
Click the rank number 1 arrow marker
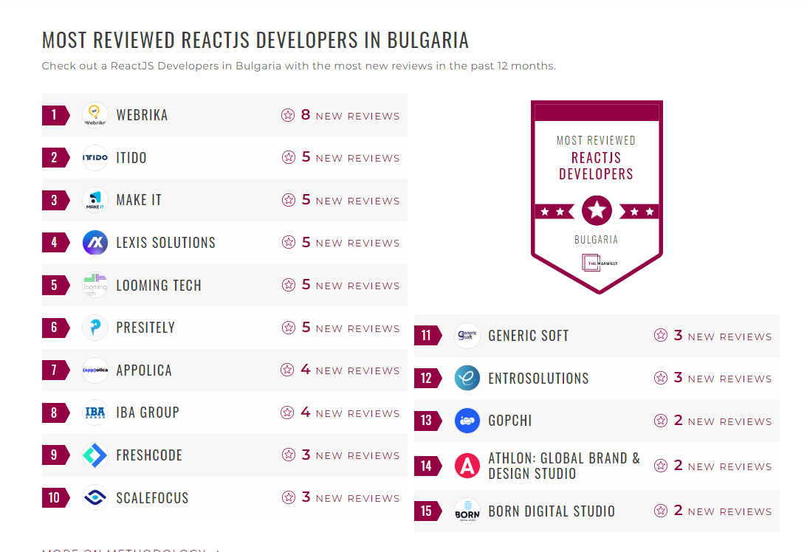pos(55,114)
